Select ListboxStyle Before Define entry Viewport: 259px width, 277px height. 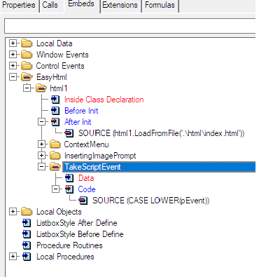tap(80, 234)
